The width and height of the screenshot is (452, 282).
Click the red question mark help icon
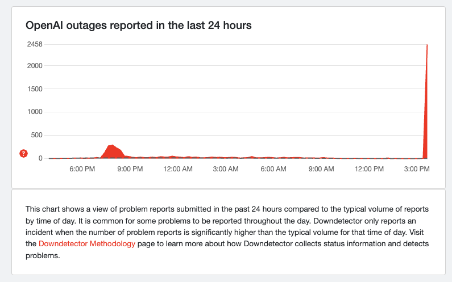(23, 153)
